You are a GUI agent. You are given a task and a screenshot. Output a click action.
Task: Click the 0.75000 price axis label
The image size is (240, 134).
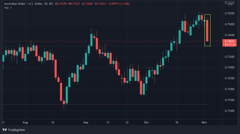(229, 24)
